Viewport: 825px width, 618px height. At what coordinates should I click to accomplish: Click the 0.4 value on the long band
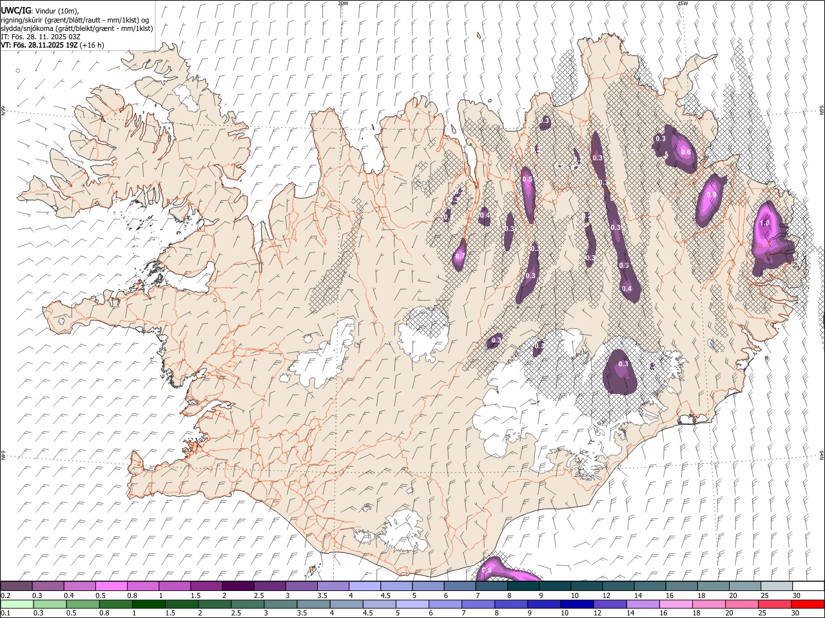pyautogui.click(x=626, y=289)
